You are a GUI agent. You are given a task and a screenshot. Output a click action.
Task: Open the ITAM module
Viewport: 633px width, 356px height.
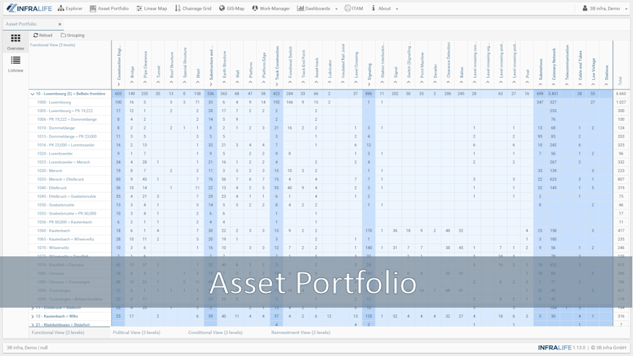[353, 9]
